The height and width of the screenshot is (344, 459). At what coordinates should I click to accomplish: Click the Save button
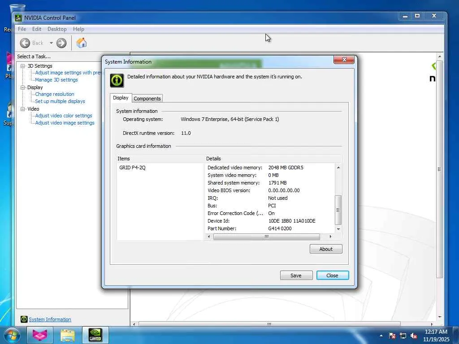coord(296,275)
